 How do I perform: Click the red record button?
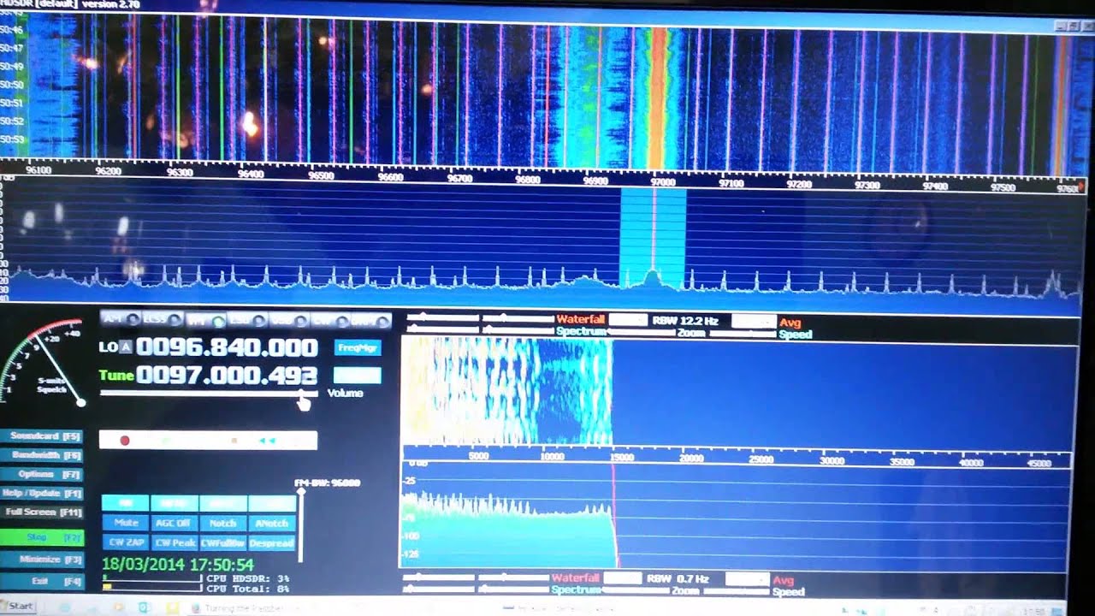(x=125, y=441)
